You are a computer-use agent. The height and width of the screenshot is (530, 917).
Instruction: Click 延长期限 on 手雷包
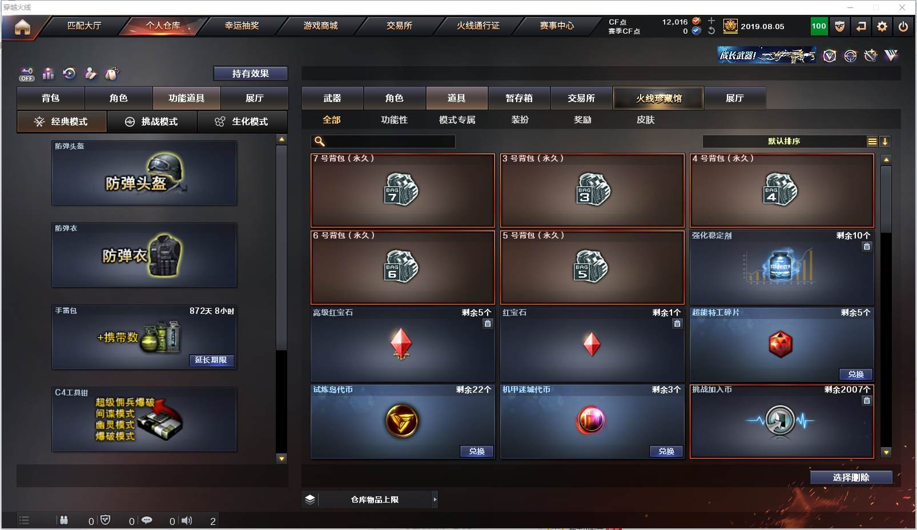click(211, 360)
